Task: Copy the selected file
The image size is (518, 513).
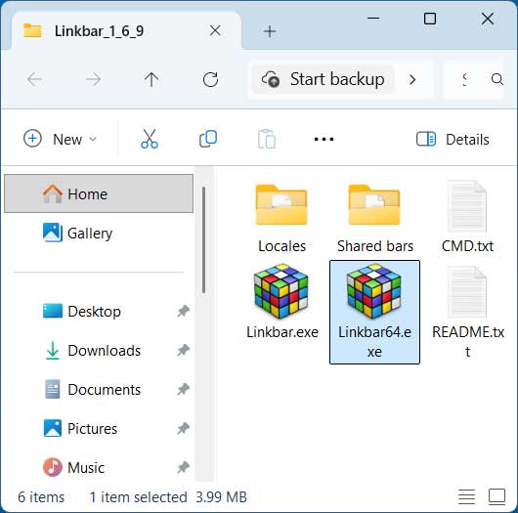Action: tap(208, 139)
